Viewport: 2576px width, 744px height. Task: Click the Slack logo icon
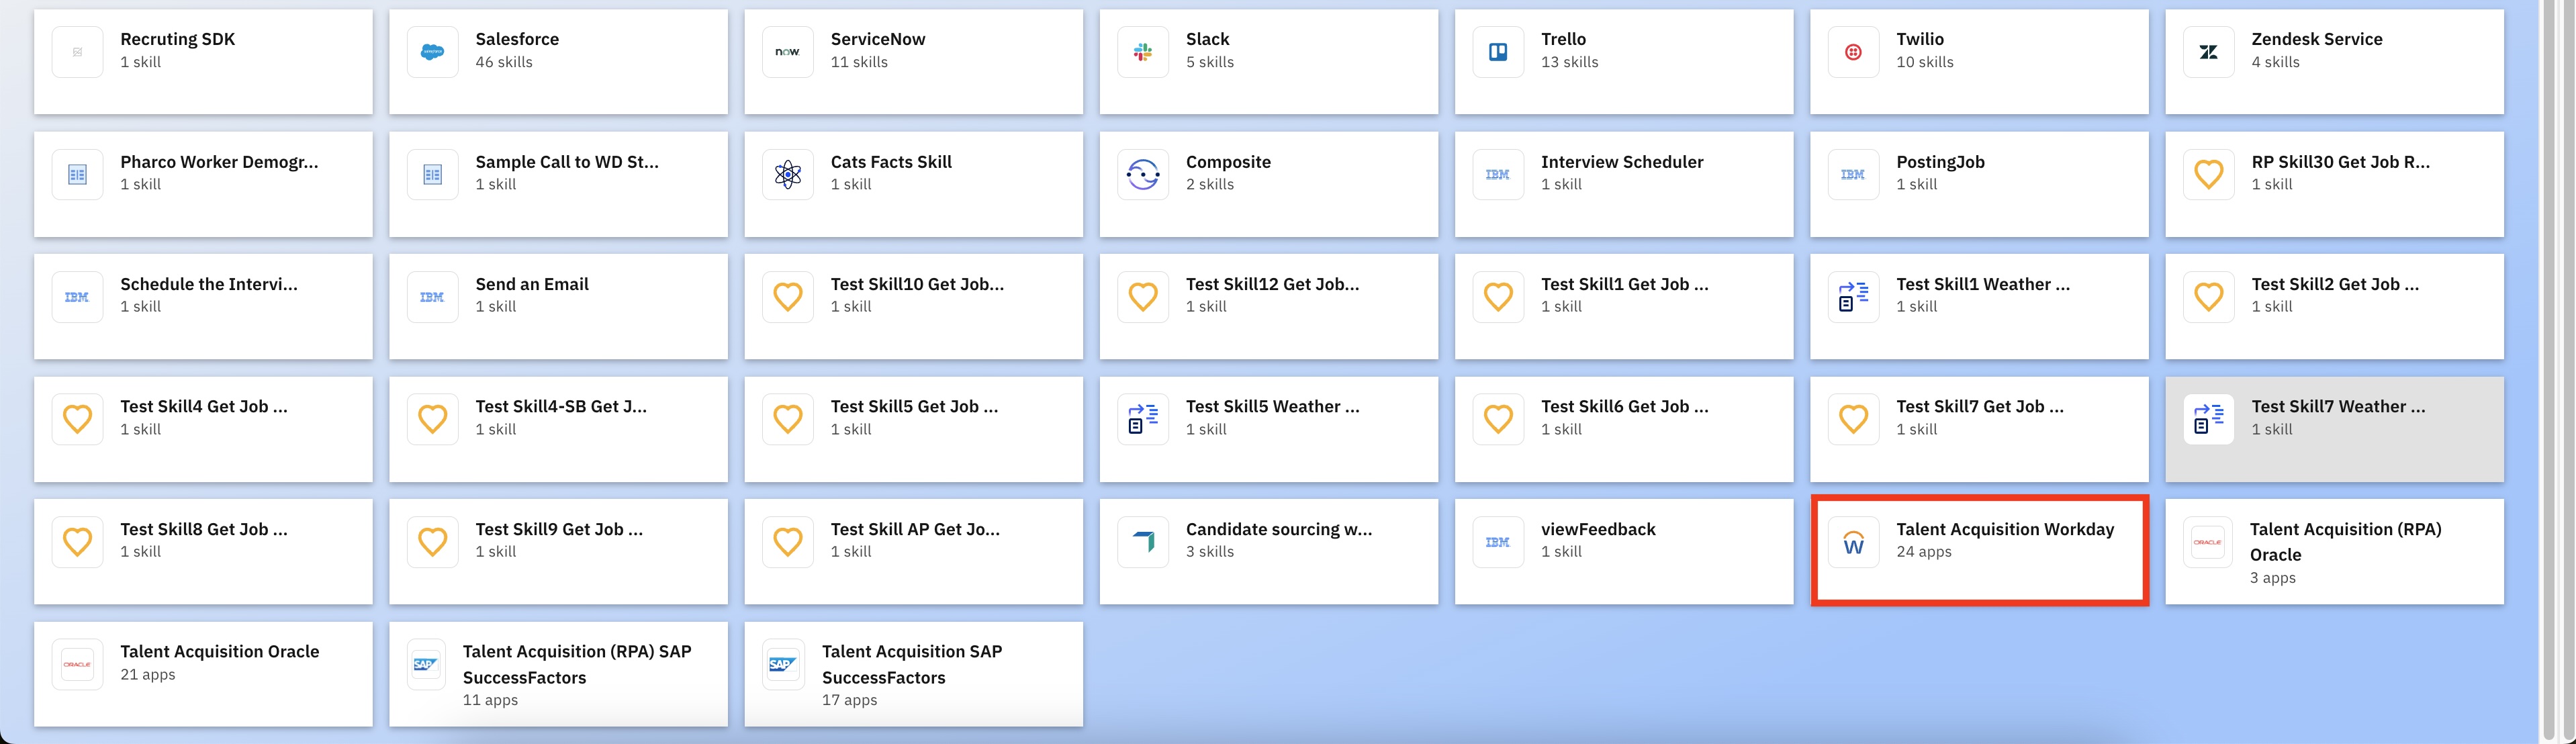(1142, 52)
